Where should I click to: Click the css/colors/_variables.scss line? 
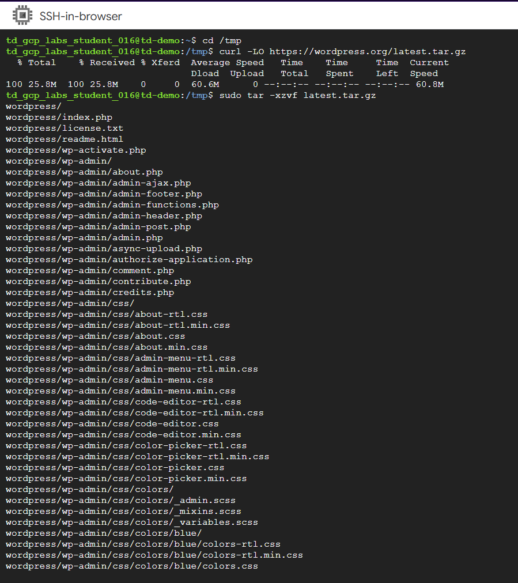[x=132, y=523]
